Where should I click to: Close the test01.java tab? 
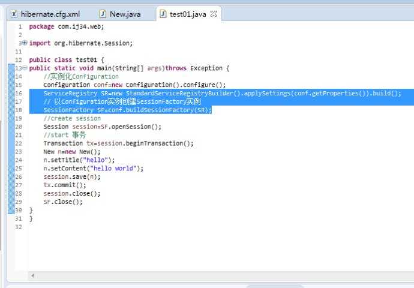[x=214, y=14]
